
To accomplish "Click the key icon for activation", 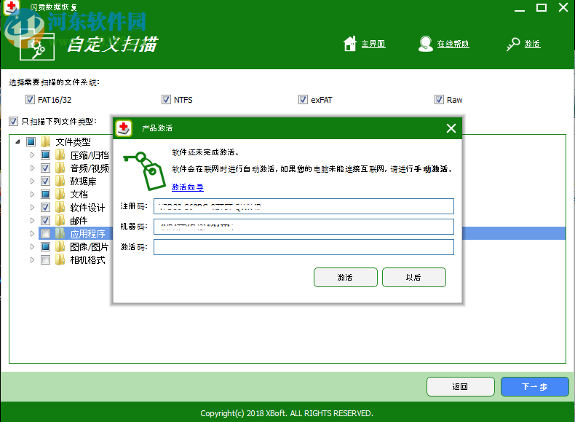I will (513, 44).
